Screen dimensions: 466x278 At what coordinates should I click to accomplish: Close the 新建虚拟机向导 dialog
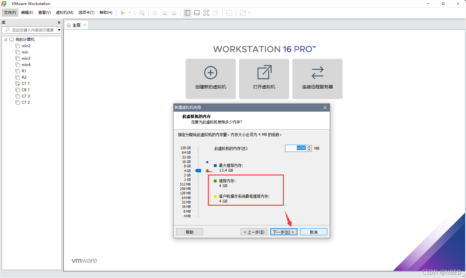[325, 108]
